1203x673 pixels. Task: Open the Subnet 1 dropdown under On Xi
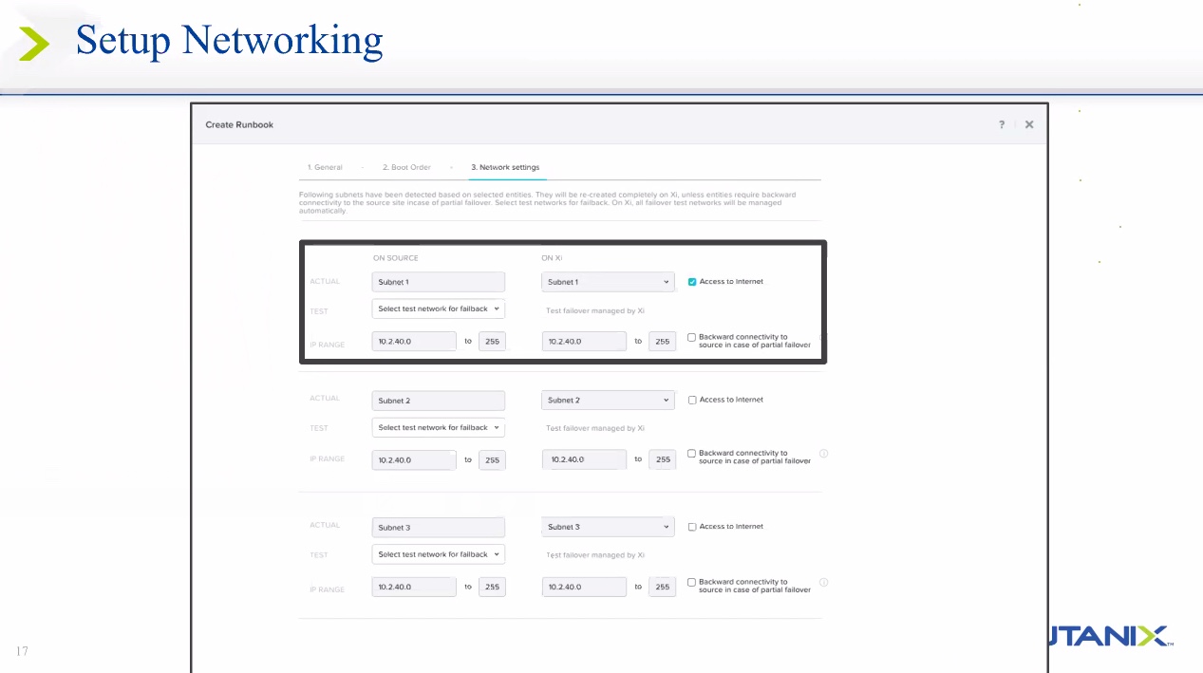coord(608,282)
